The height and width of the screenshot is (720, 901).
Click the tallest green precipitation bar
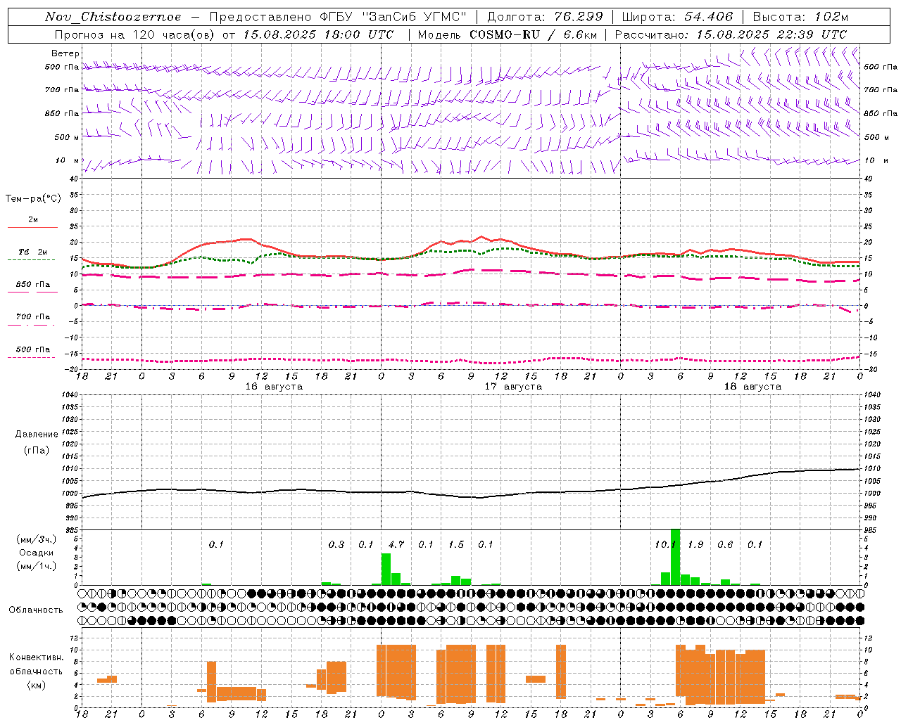(x=675, y=557)
